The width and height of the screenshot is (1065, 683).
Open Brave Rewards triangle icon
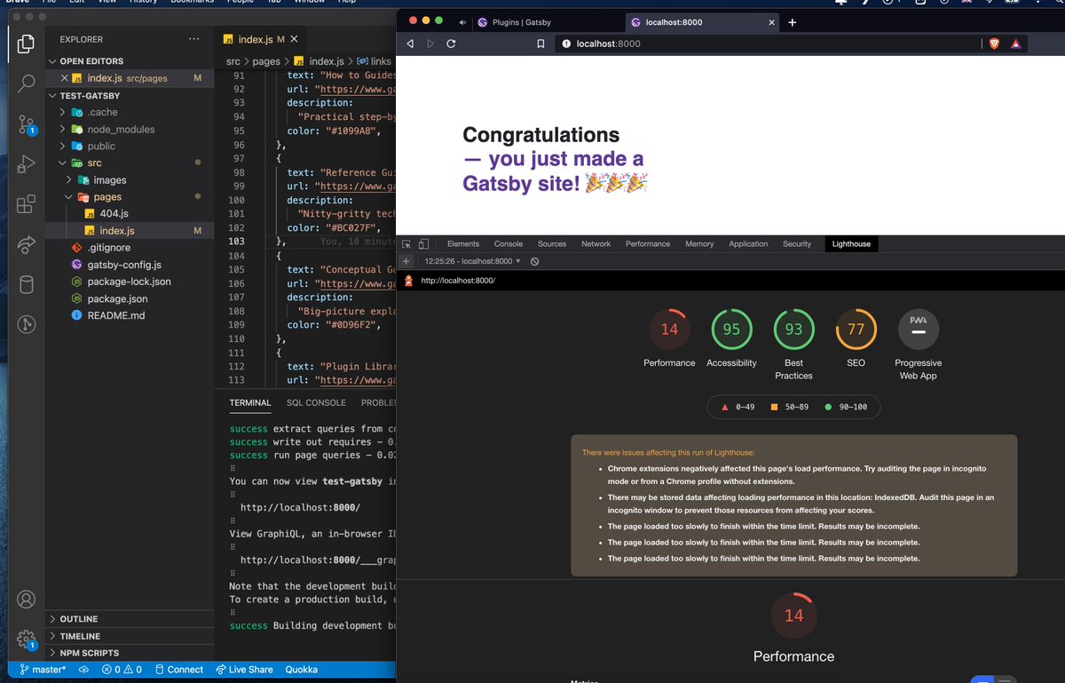[x=1015, y=44]
